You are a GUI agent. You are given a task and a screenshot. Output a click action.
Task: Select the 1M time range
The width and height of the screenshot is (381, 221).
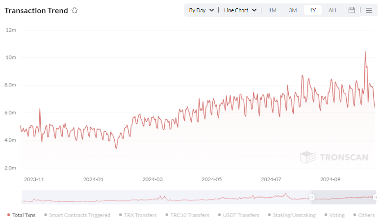[272, 10]
